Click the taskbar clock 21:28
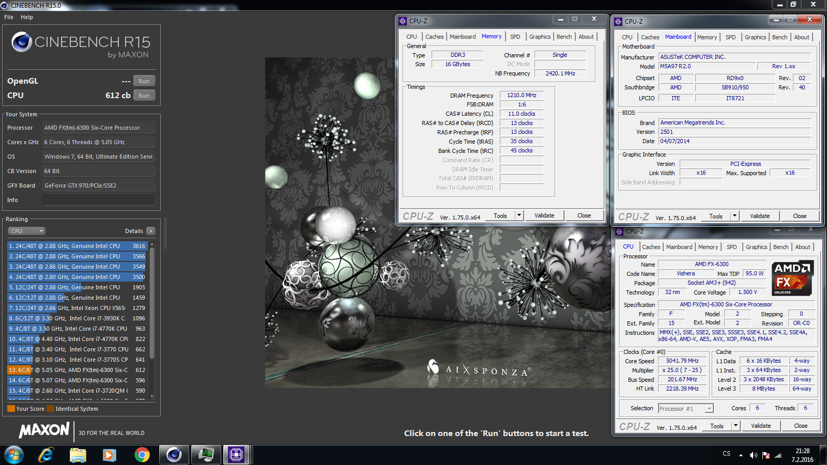Screen dimensions: 827x465 point(803,455)
